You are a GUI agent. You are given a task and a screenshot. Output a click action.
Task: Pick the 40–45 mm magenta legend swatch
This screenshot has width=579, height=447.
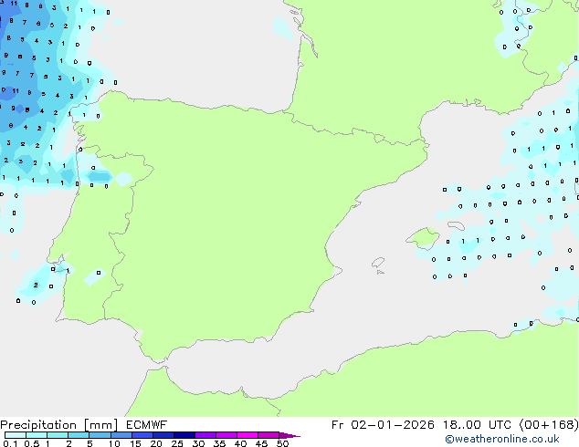(247, 435)
